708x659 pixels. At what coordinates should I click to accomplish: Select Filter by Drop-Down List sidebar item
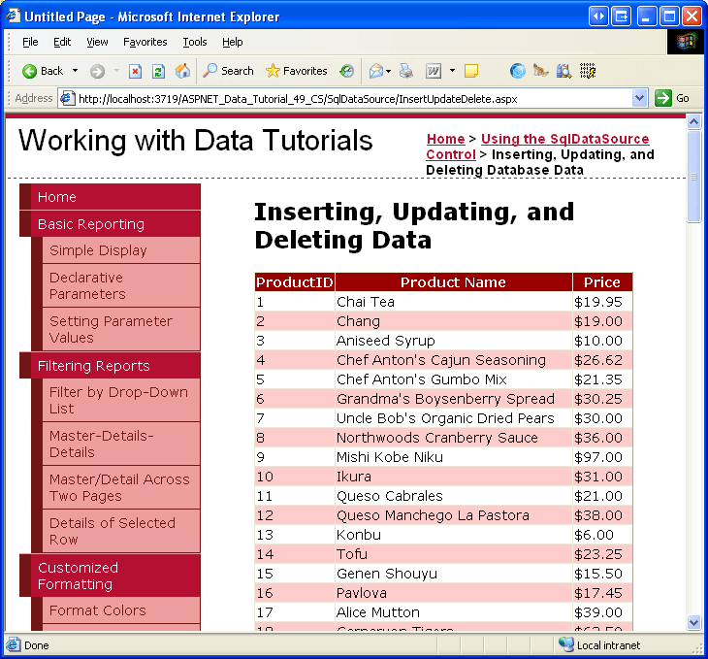[118, 400]
